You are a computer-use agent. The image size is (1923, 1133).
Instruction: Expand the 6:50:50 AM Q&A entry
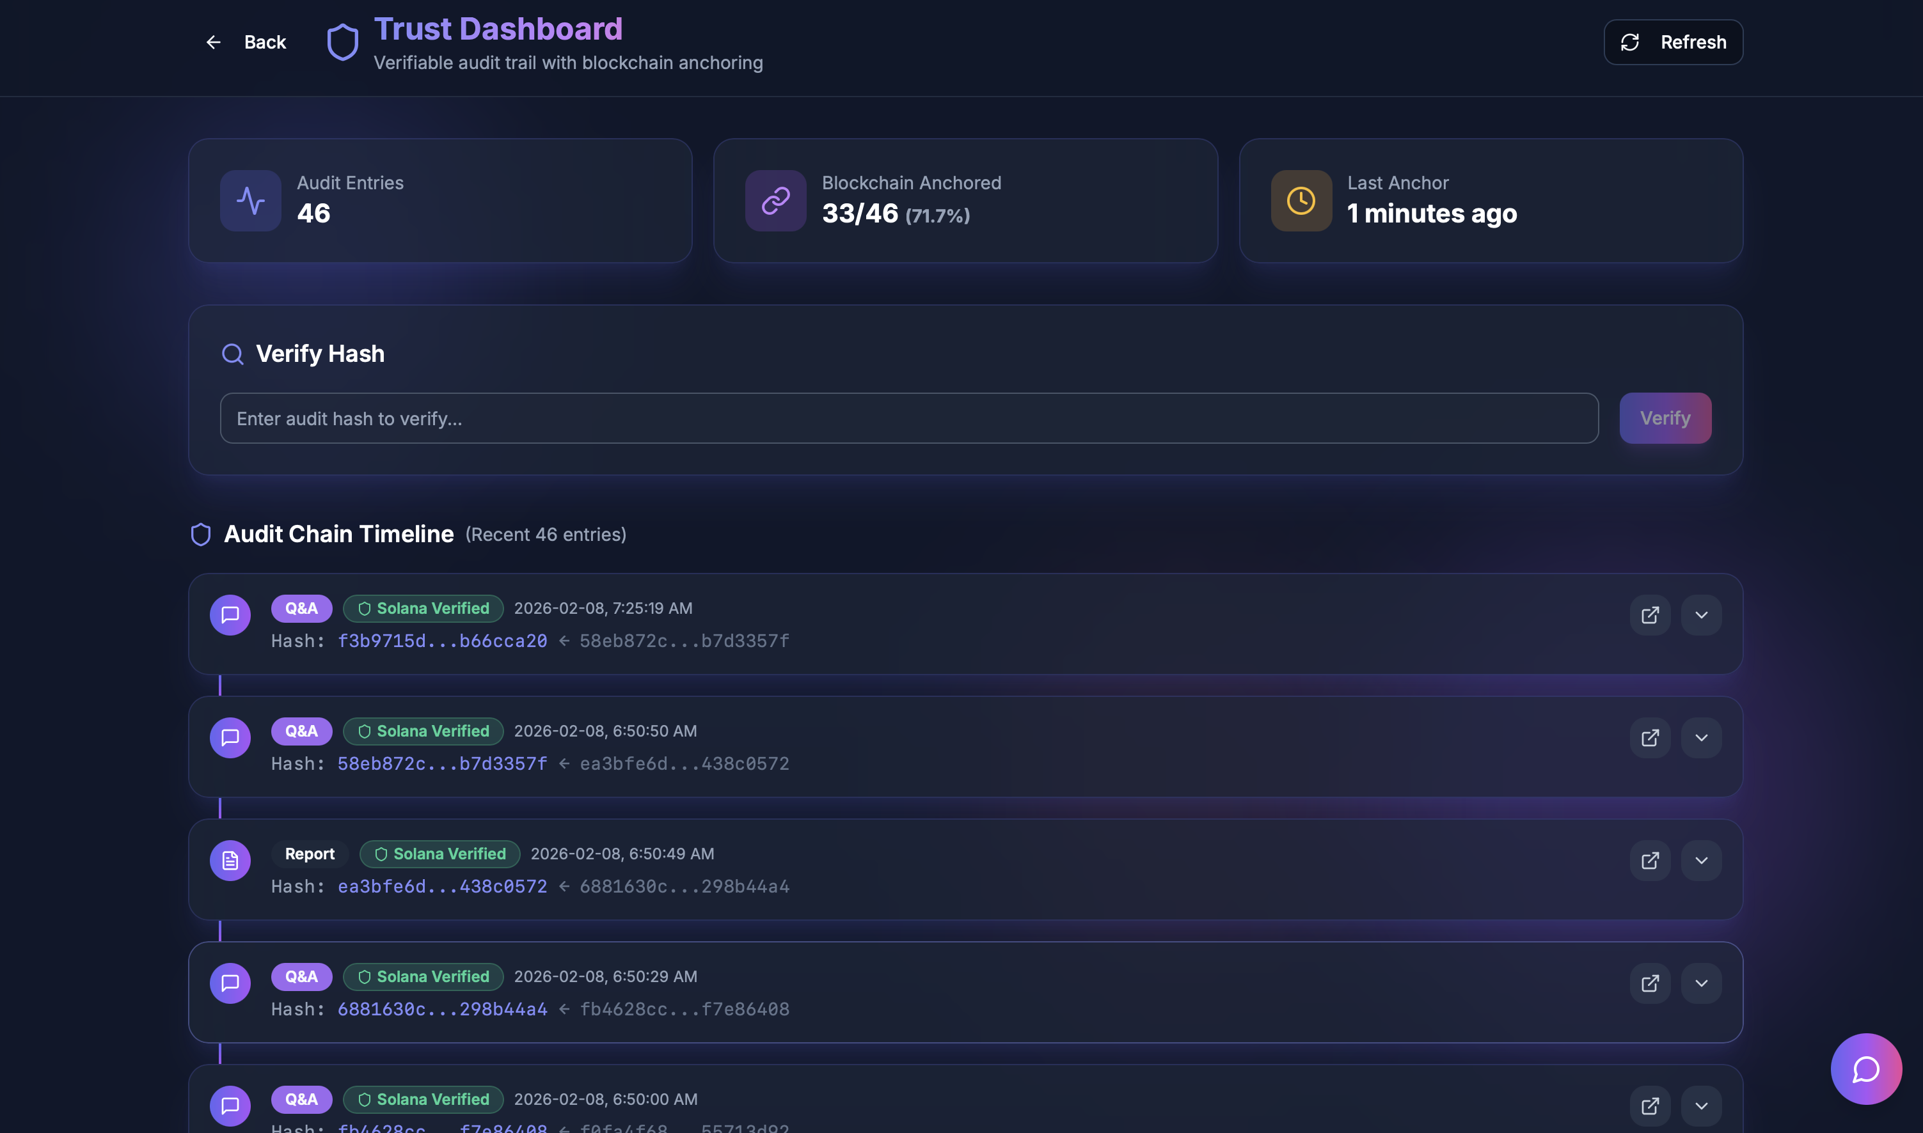1701,737
